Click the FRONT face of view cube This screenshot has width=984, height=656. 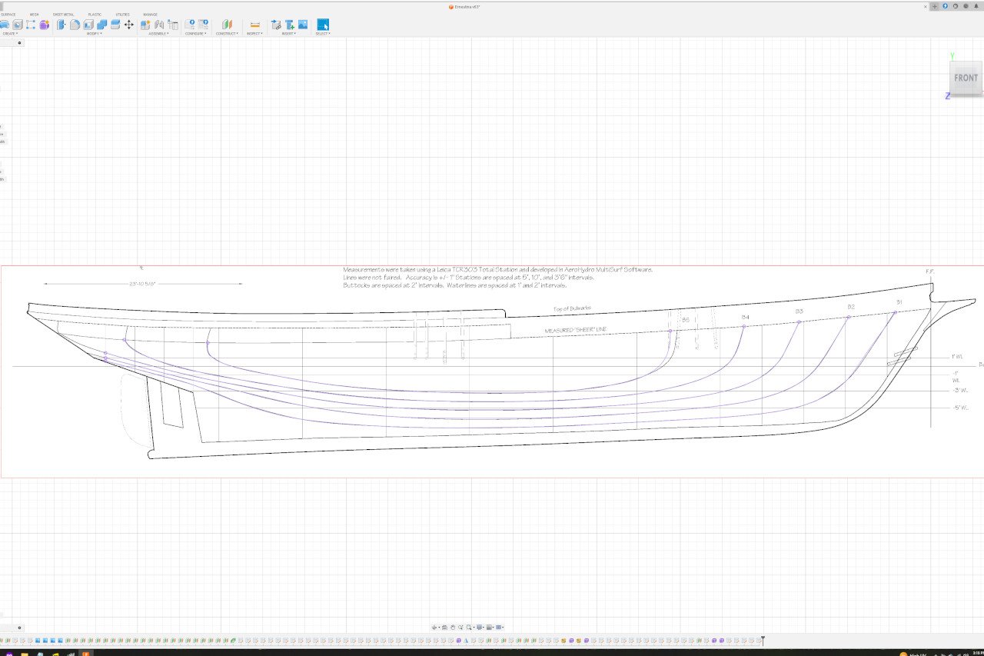[x=966, y=78]
